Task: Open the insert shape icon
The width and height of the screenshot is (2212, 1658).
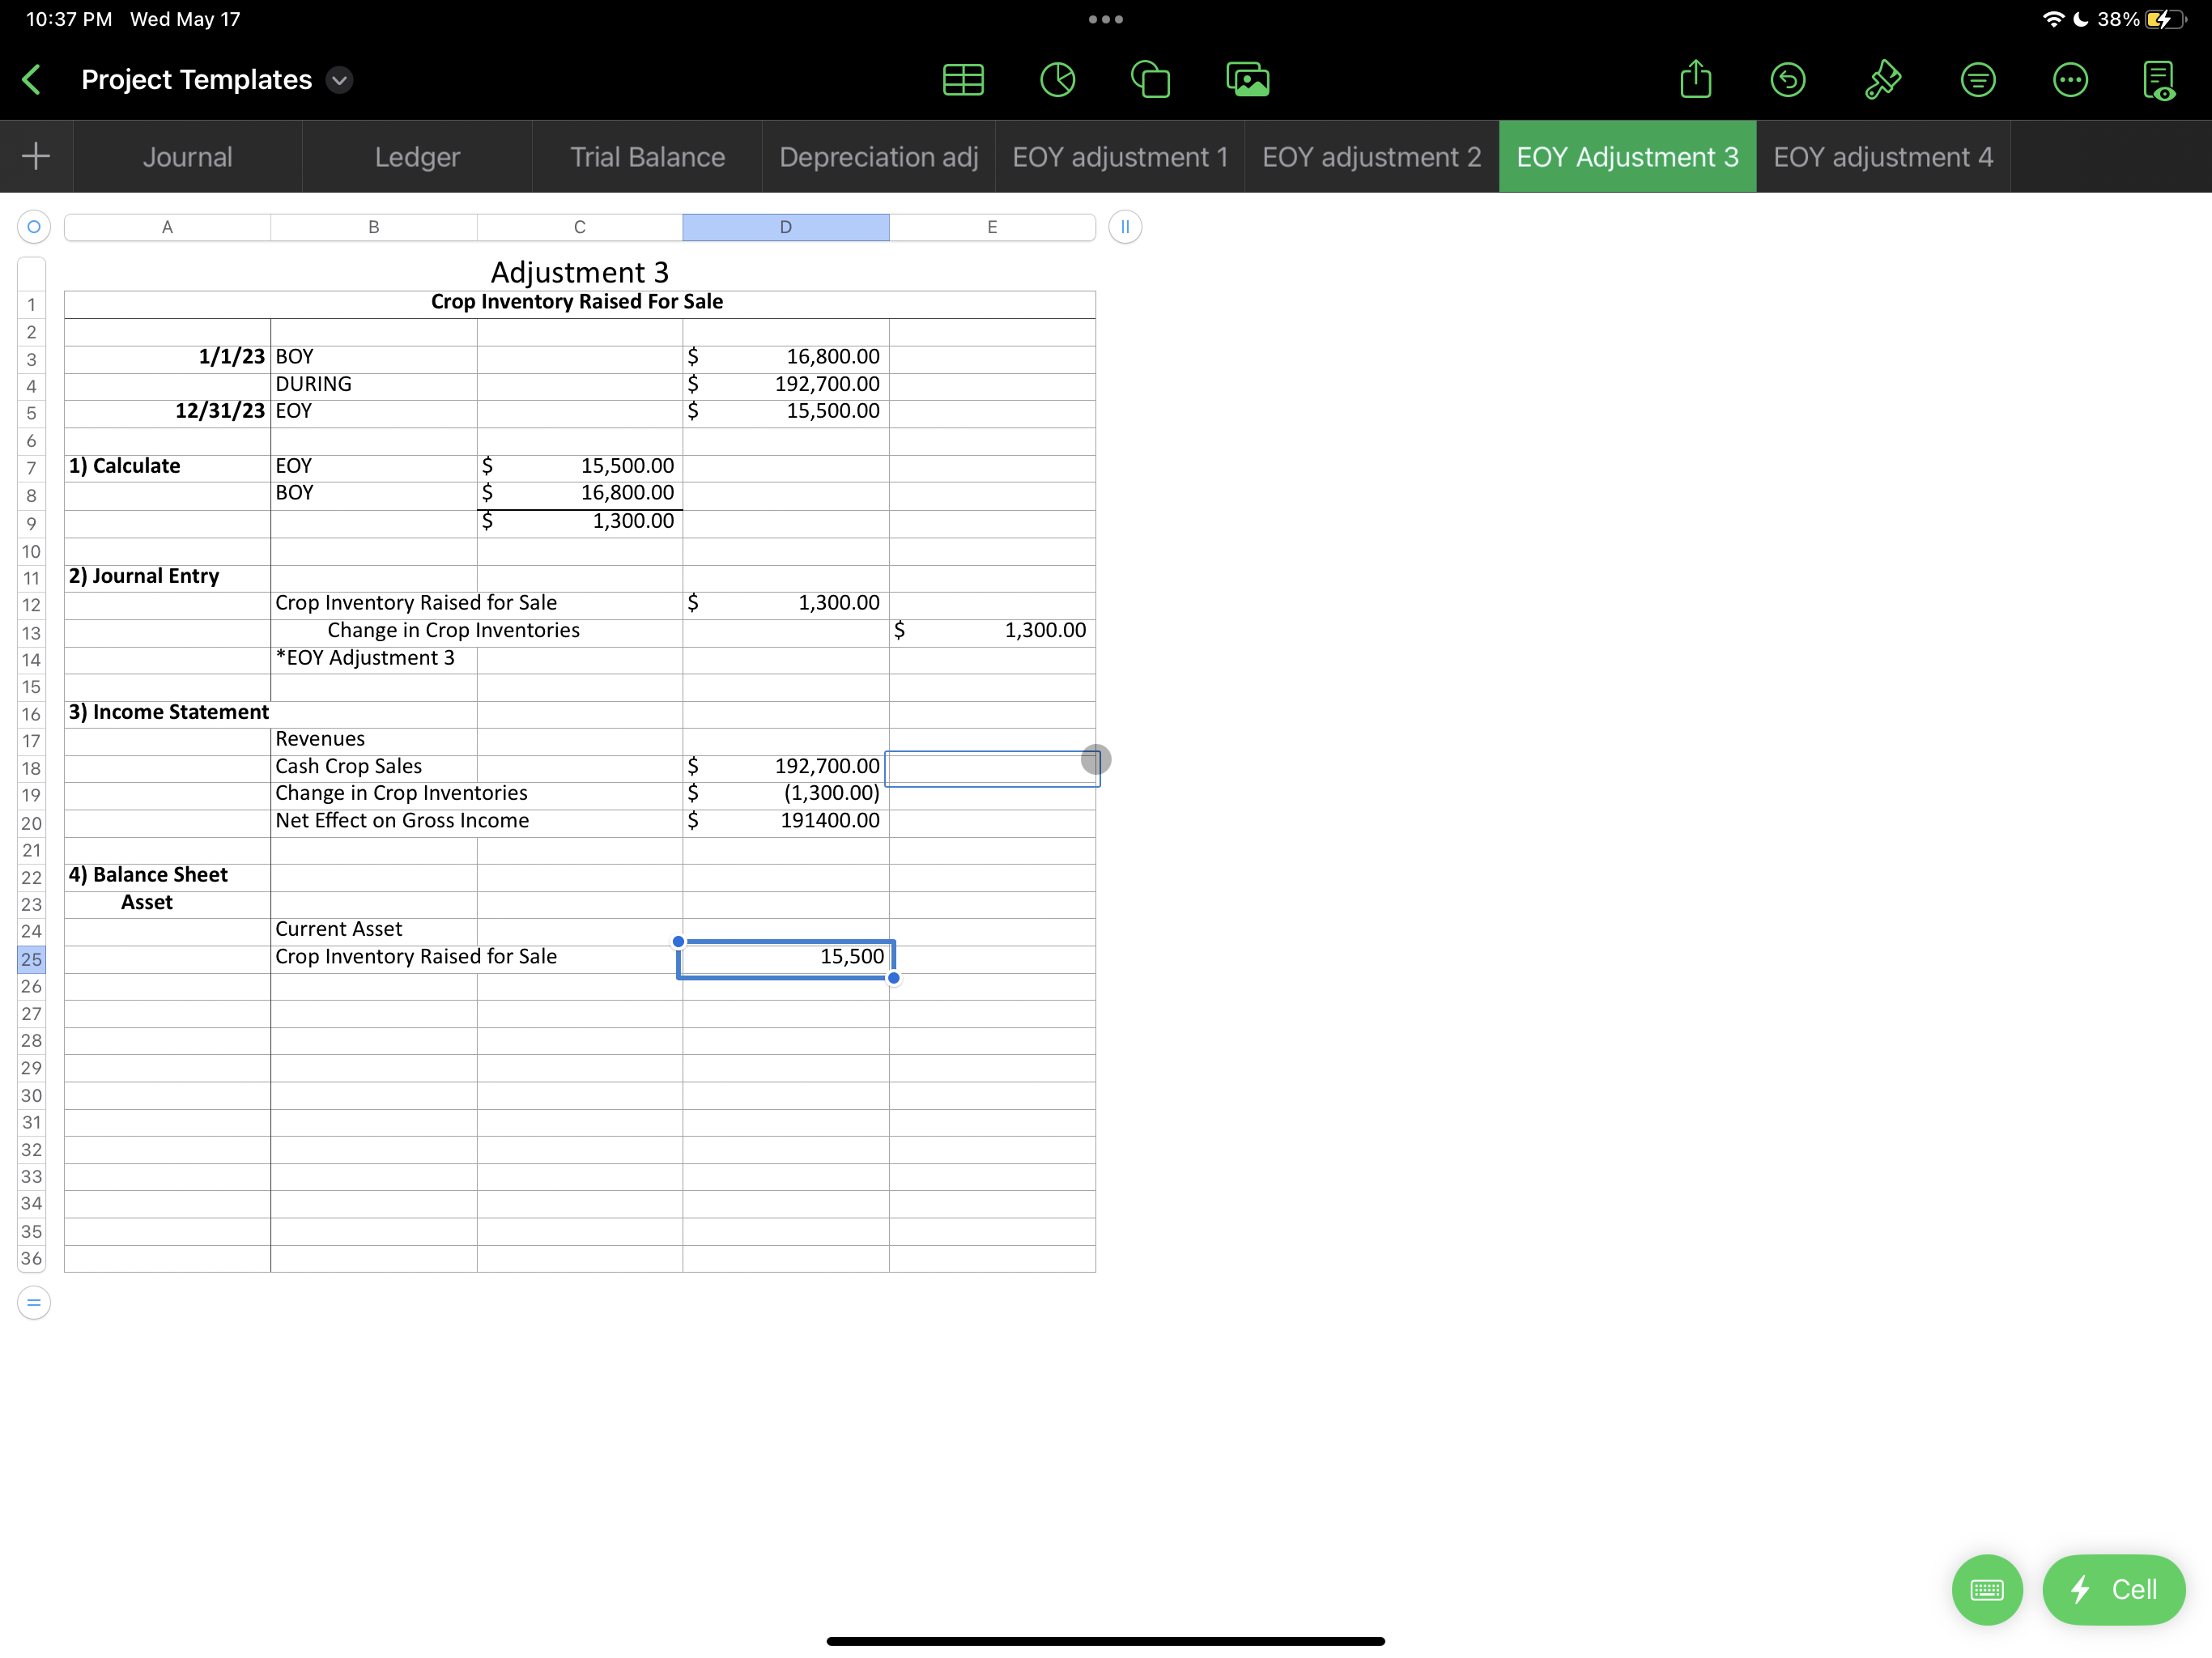Action: click(x=1150, y=80)
